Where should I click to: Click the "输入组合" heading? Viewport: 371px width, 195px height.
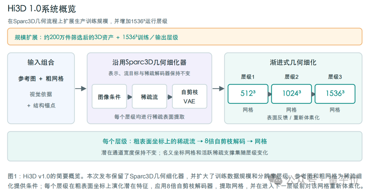[41, 62]
